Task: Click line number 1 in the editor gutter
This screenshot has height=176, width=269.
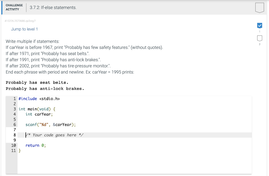Action: [x=14, y=99]
